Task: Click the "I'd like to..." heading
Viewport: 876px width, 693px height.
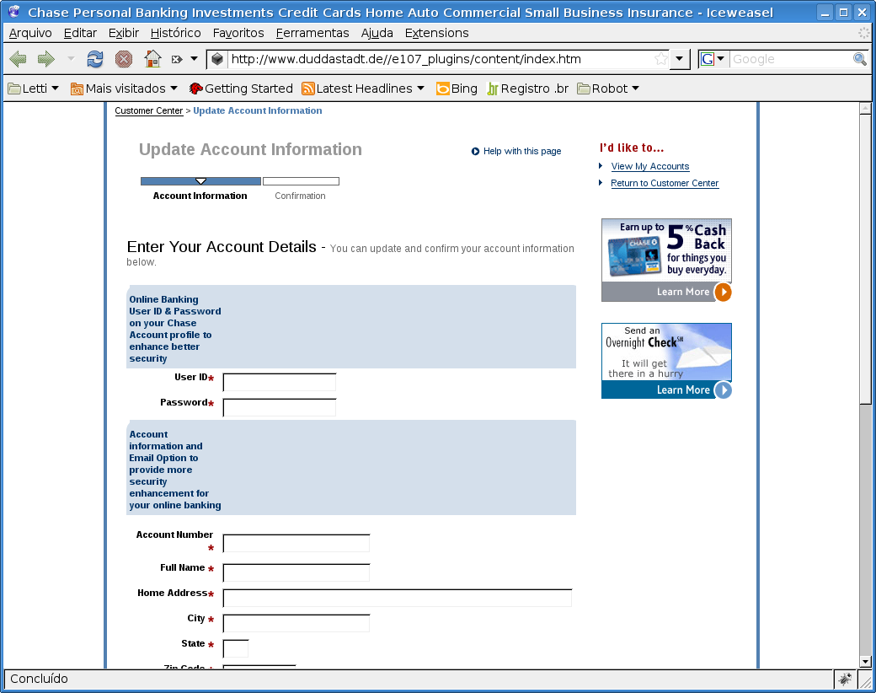Action: point(632,148)
